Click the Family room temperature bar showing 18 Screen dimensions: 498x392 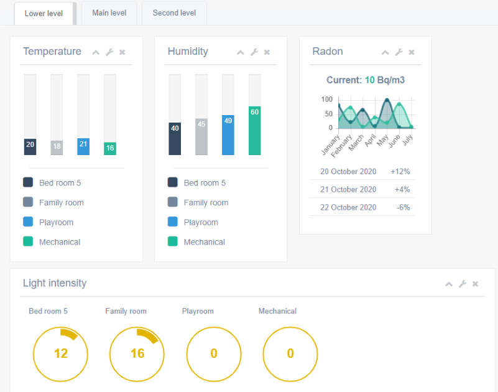click(57, 147)
